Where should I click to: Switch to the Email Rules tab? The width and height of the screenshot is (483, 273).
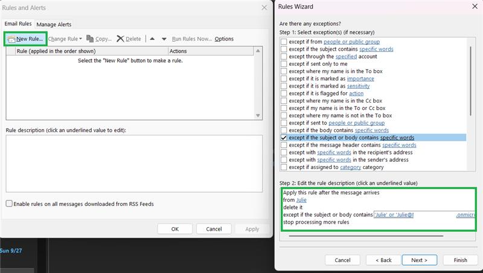18,24
